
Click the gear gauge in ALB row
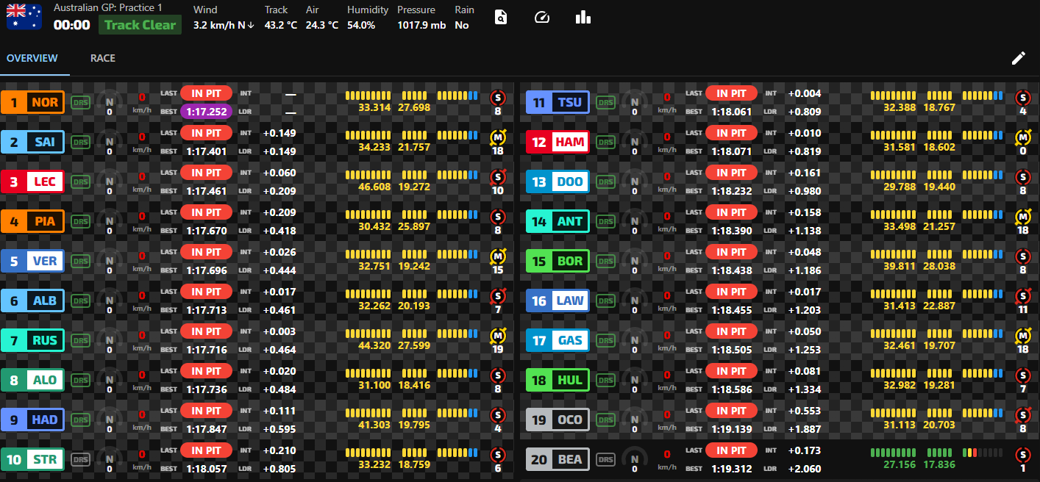click(x=110, y=301)
